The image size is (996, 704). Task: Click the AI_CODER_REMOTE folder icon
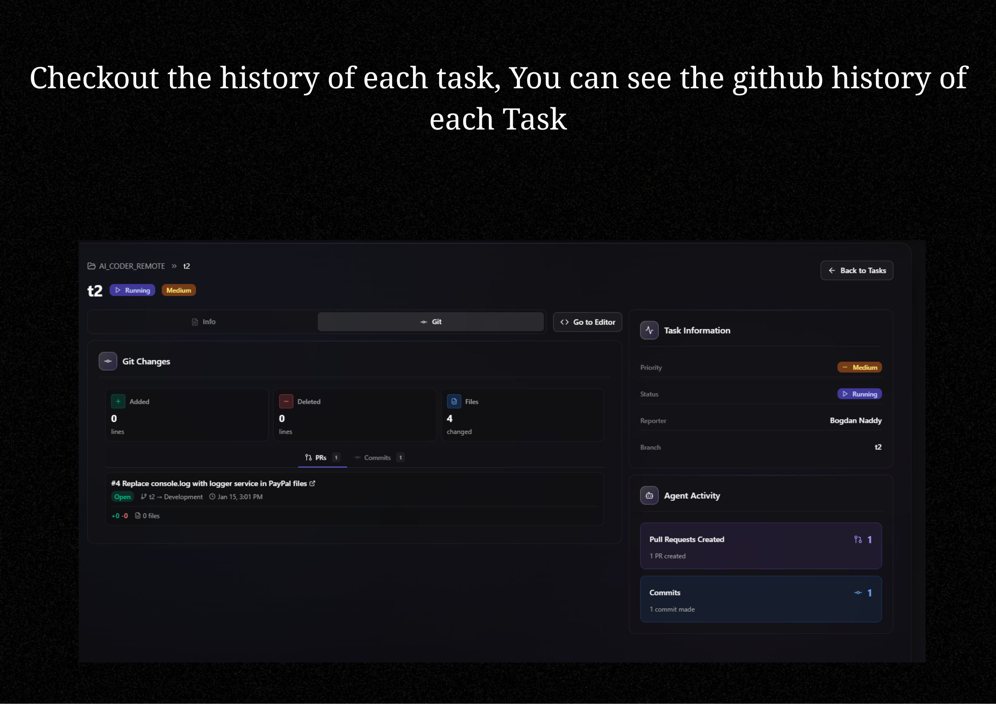point(91,266)
